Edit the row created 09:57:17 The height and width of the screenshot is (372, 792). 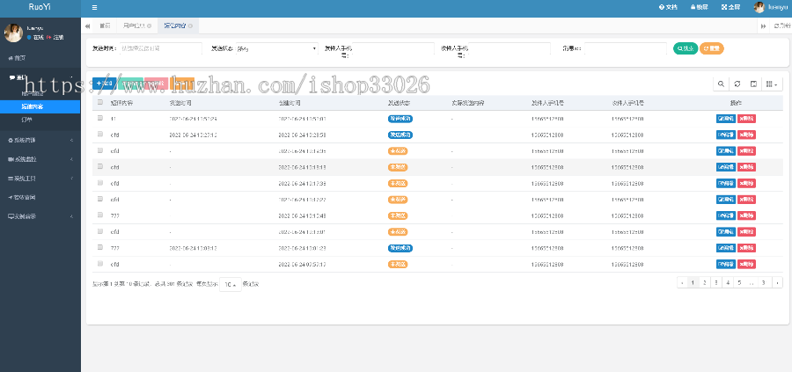coord(726,264)
